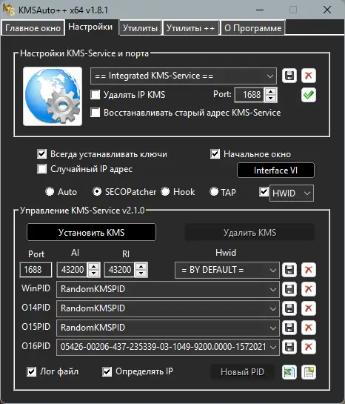The width and height of the screenshot is (345, 404).
Task: Apply port settings with green checkmark
Action: pos(309,95)
